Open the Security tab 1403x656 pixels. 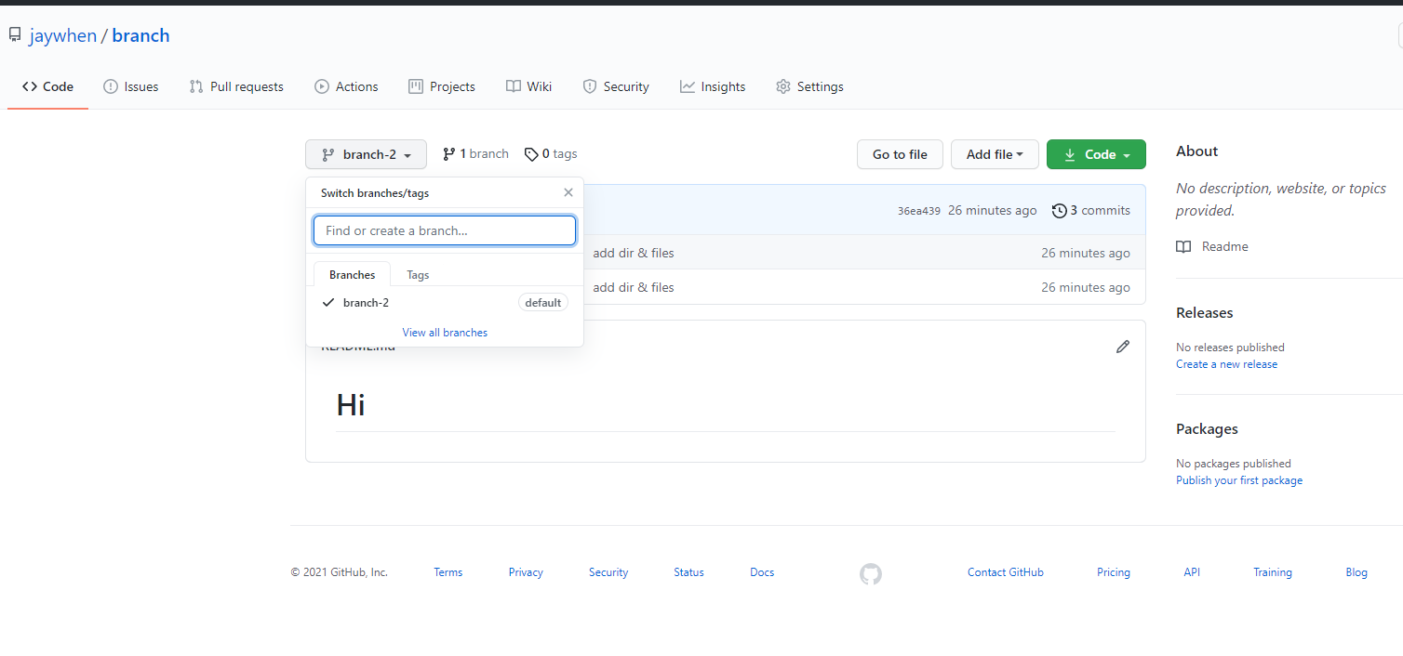616,86
